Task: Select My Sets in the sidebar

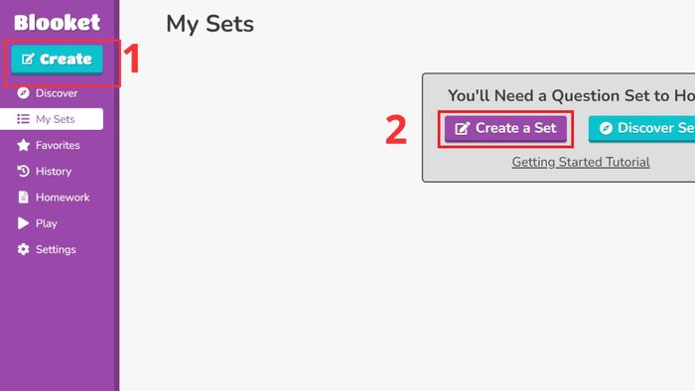Action: coord(52,119)
